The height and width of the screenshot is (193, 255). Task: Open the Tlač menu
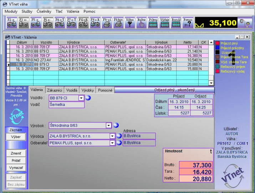pyautogui.click(x=59, y=11)
